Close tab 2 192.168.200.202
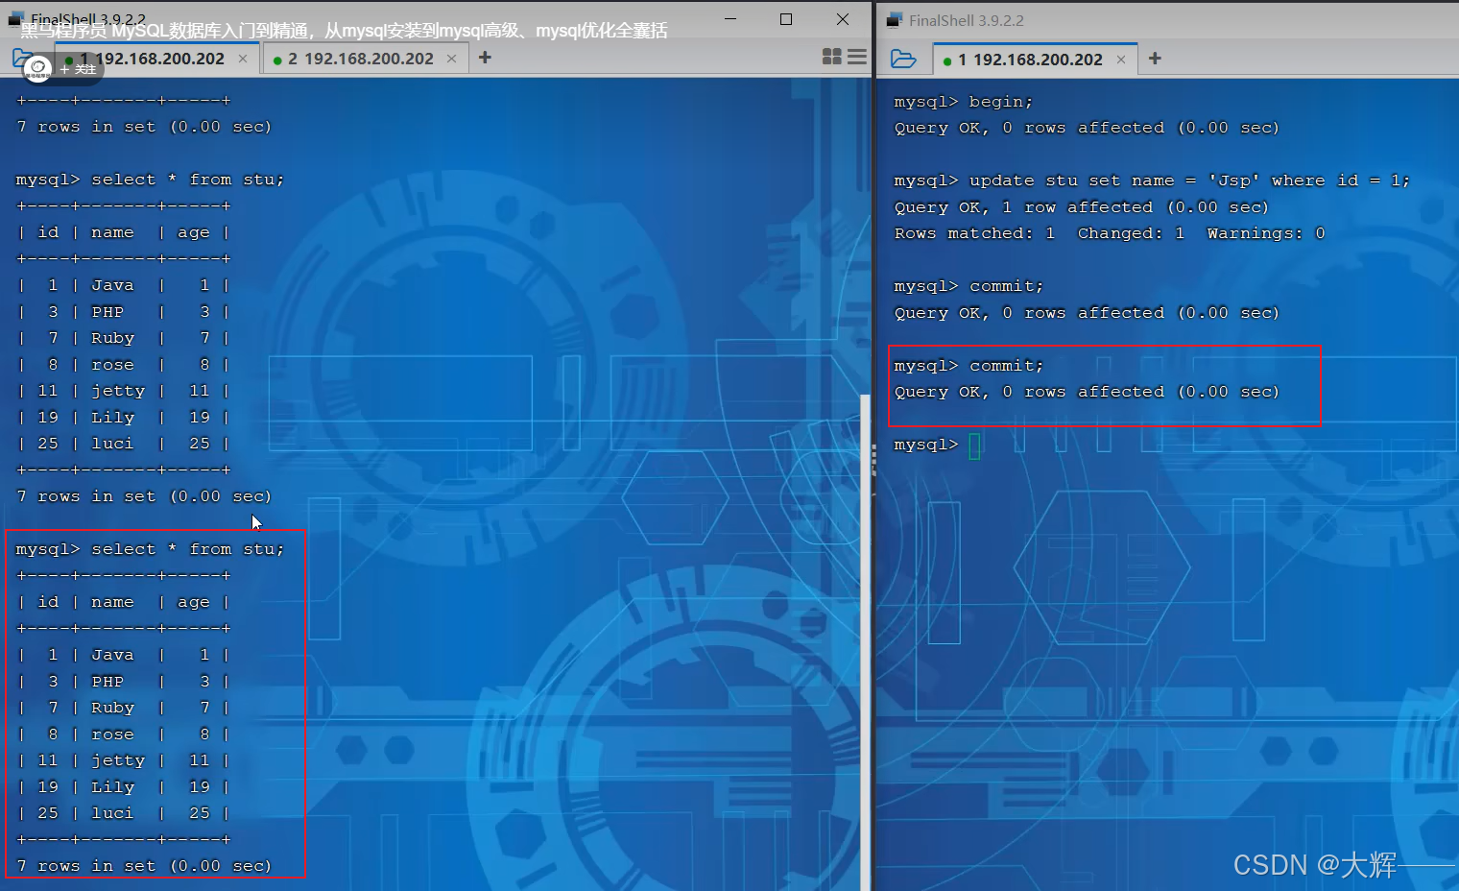The image size is (1459, 891). click(x=452, y=59)
